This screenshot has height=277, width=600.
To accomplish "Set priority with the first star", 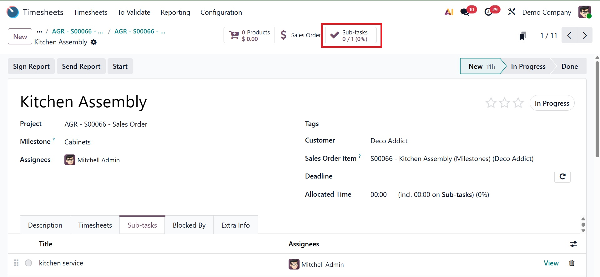I will pos(491,103).
